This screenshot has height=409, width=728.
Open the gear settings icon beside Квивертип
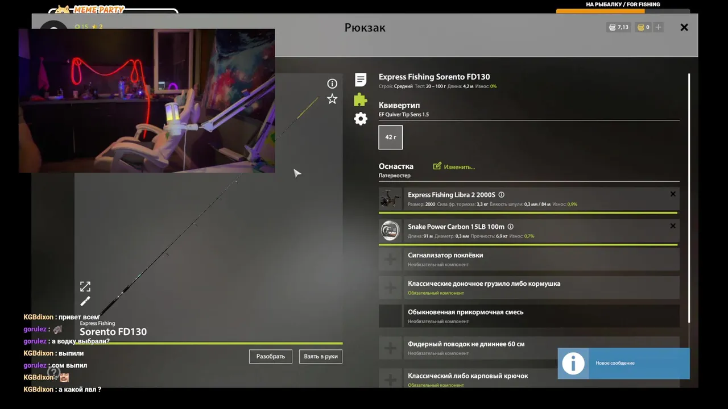[361, 119]
